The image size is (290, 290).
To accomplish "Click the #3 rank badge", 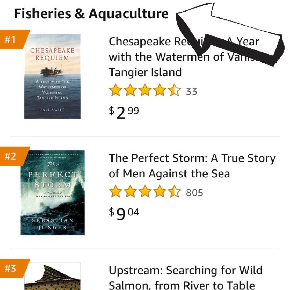I will (12, 268).
